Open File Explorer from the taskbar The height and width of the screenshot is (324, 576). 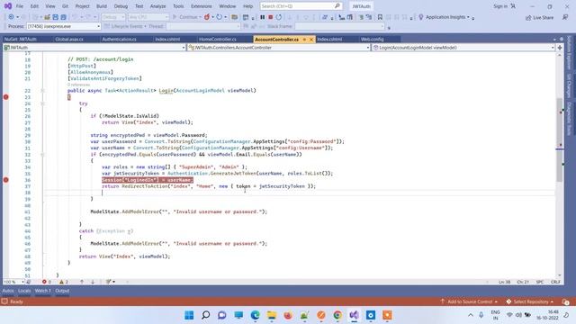(272, 315)
